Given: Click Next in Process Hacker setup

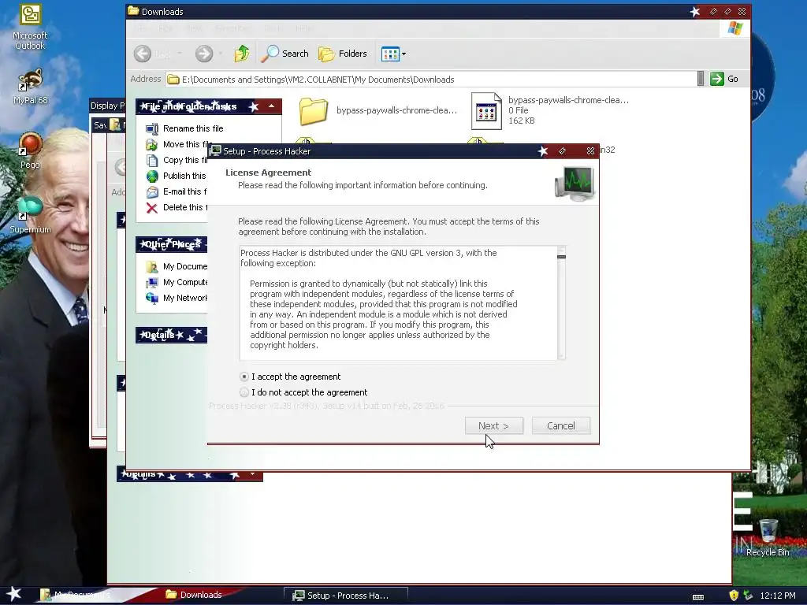Looking at the screenshot, I should 493,426.
